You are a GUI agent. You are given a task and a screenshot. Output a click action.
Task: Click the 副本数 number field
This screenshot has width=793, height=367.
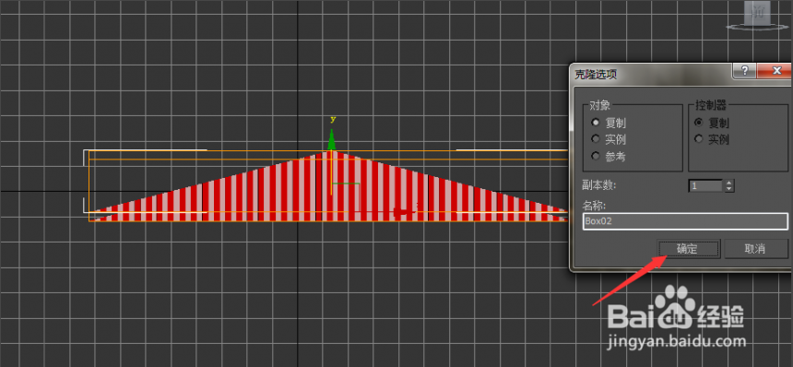coord(706,186)
